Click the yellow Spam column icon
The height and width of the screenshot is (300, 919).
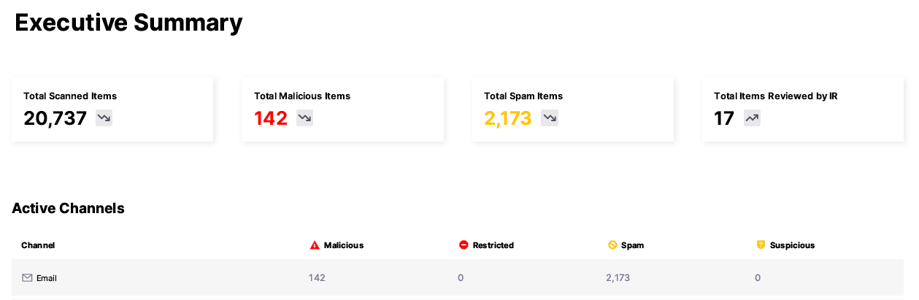click(x=612, y=245)
